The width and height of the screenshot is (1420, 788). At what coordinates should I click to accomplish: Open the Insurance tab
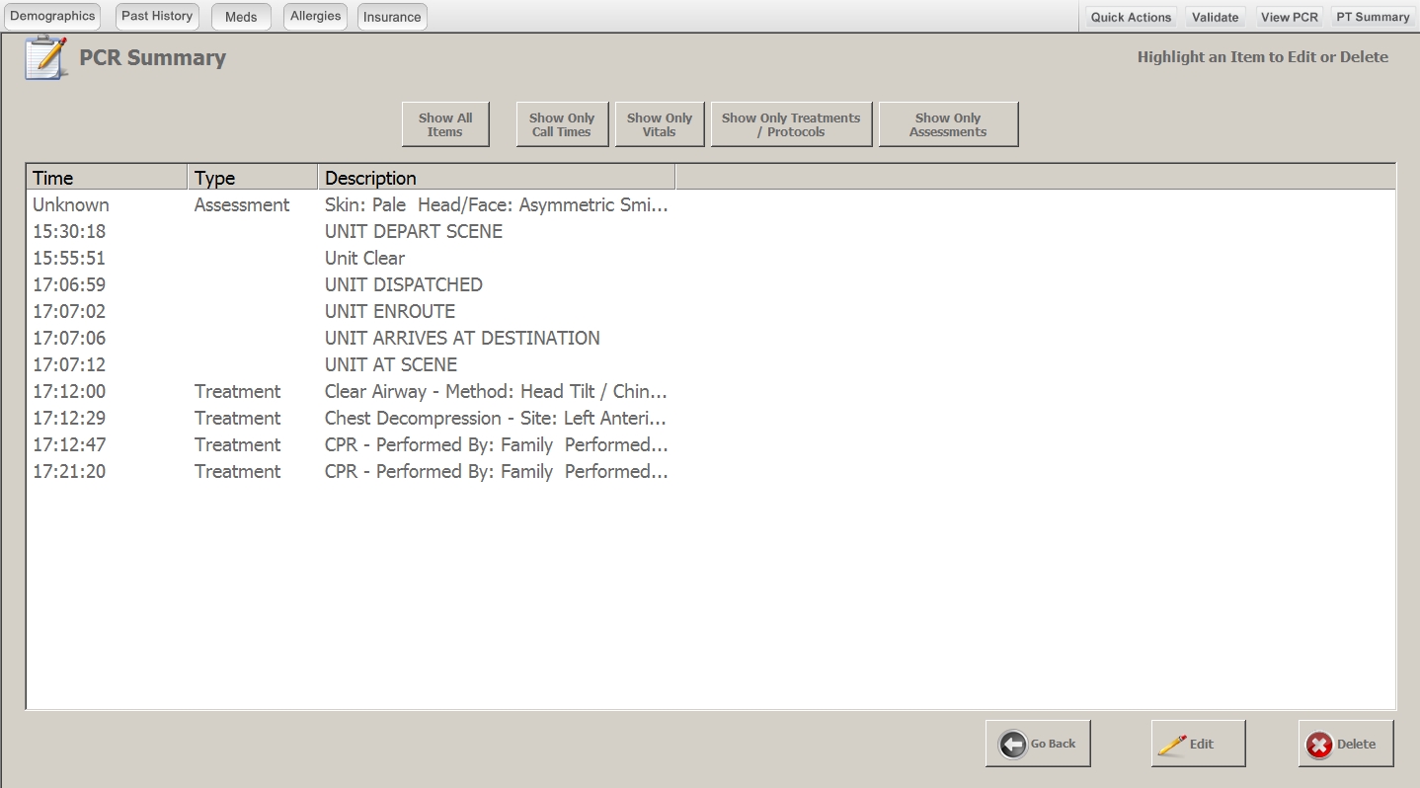(392, 17)
